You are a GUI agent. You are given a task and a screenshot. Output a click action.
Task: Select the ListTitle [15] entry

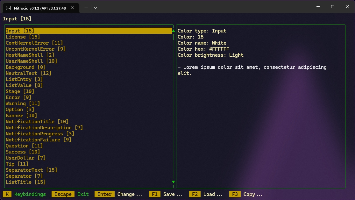pos(25,182)
